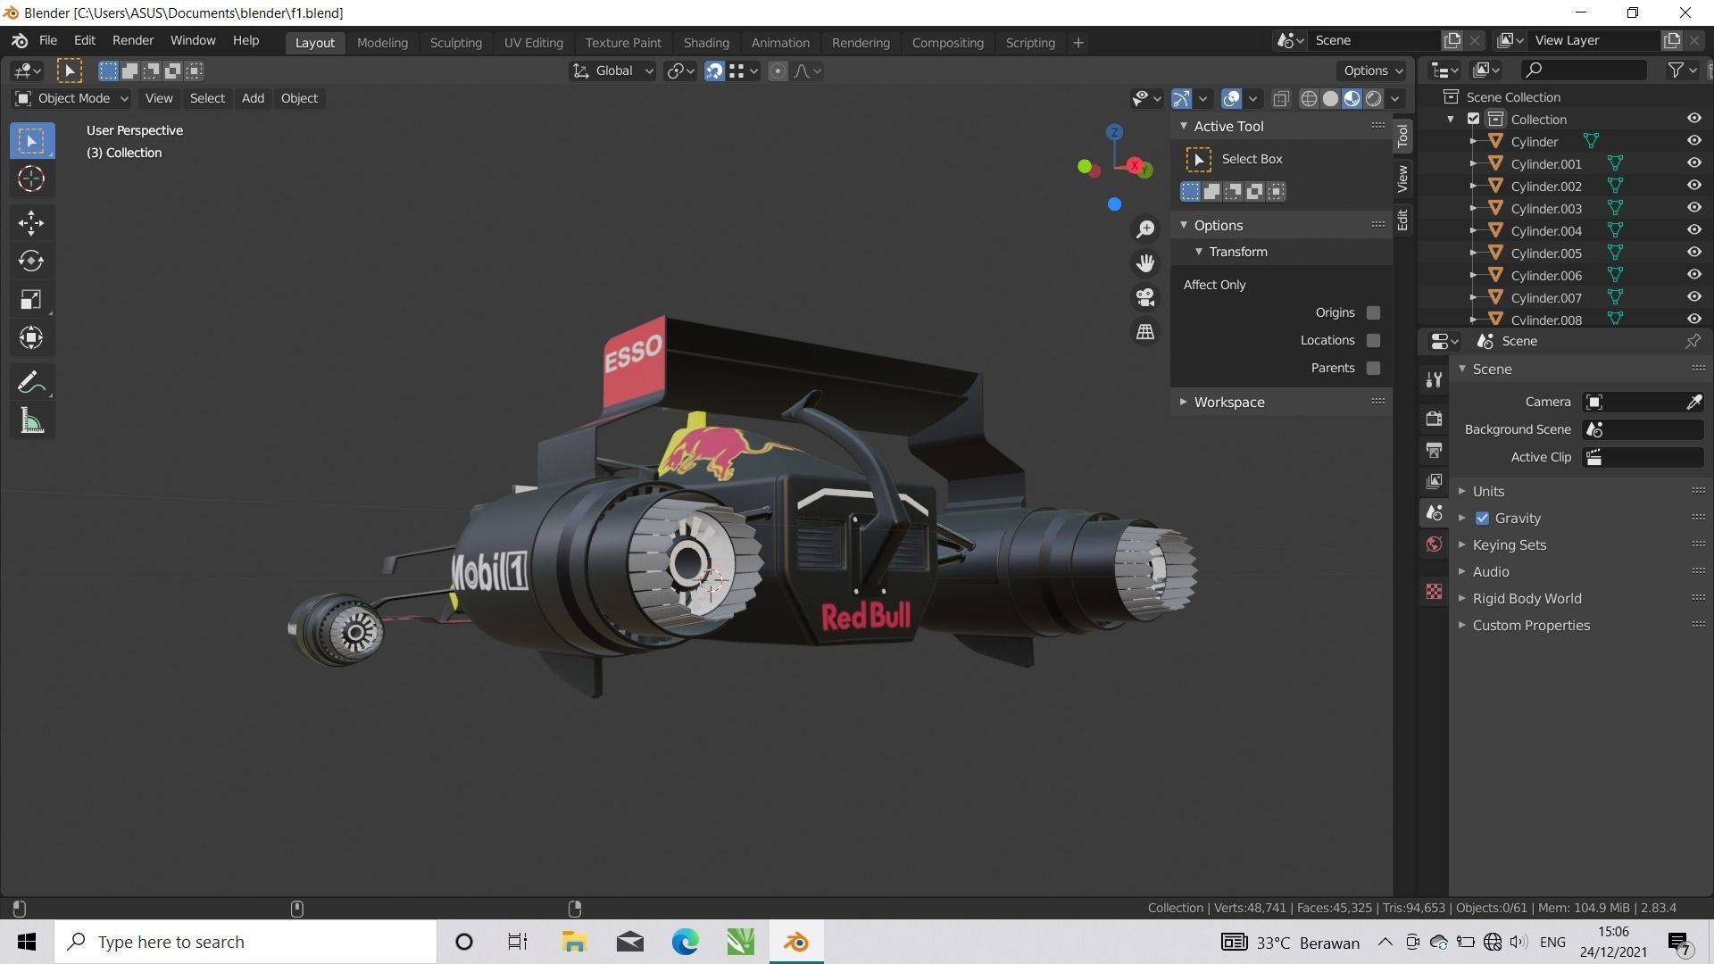
Task: Click the blue Z axis gizmo handle
Action: pyautogui.click(x=1114, y=132)
